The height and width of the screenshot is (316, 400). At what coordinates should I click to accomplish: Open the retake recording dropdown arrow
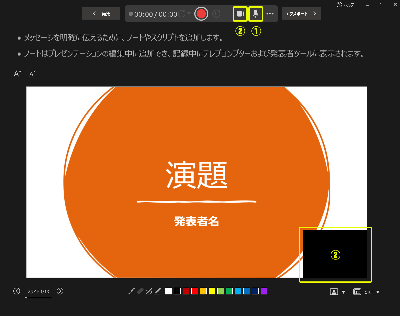(x=189, y=14)
